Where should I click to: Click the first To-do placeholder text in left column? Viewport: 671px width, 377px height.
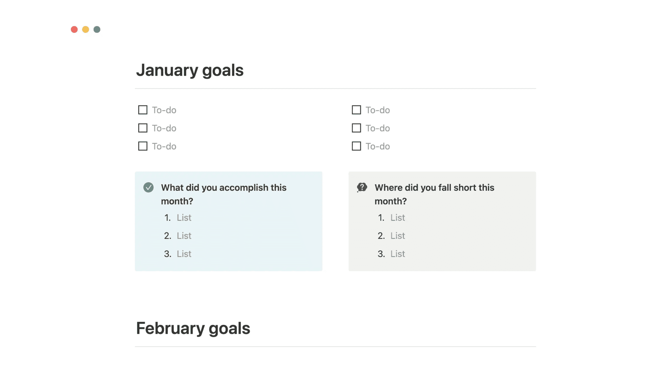tap(164, 110)
